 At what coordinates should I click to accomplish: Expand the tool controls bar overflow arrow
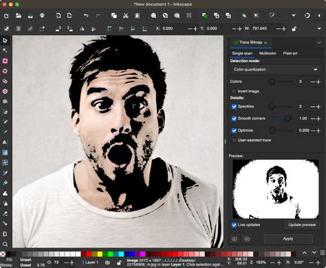pos(319,29)
